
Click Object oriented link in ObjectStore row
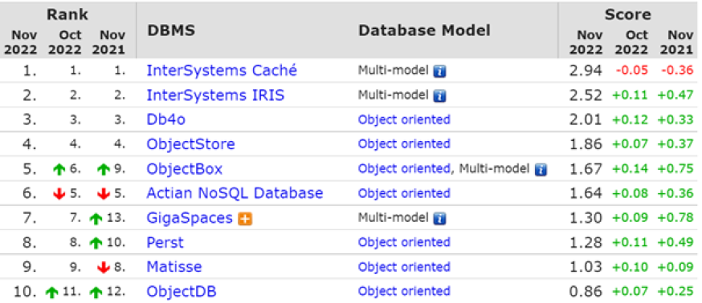(x=404, y=144)
